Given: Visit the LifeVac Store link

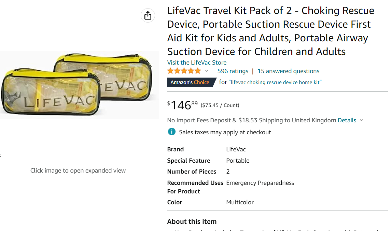Looking at the screenshot, I should (x=197, y=63).
